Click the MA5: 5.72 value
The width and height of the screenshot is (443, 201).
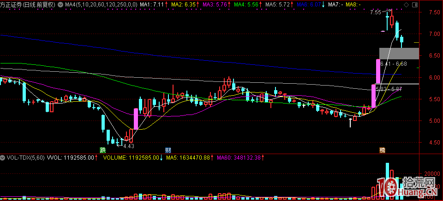click(278, 5)
